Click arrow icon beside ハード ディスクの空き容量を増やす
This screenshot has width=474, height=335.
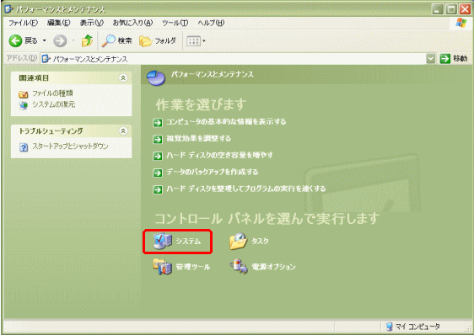[158, 156]
